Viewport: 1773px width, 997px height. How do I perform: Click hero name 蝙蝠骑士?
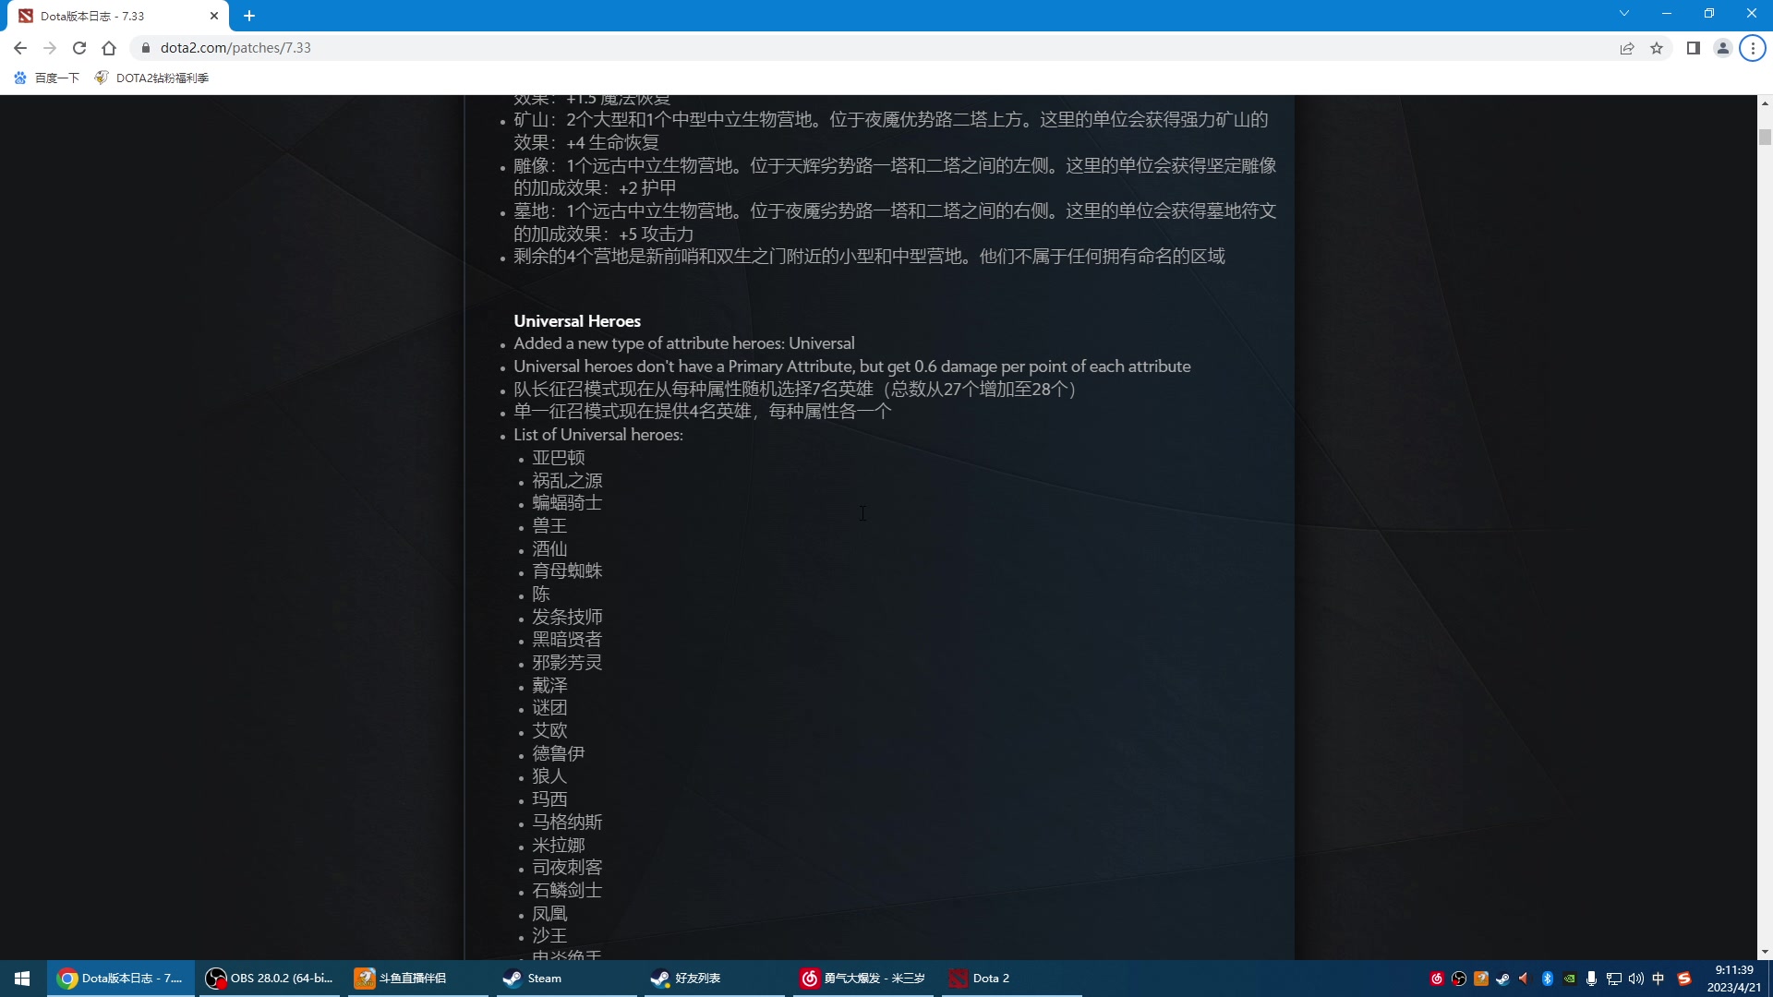567,503
